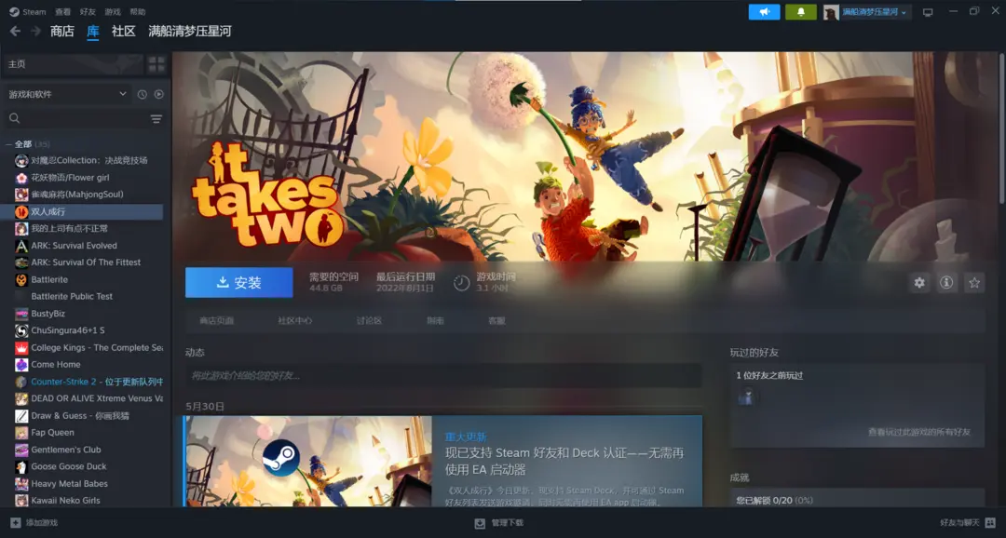Viewport: 1006px width, 538px height.
Task: Open friends and chat icon
Action: pos(990,522)
